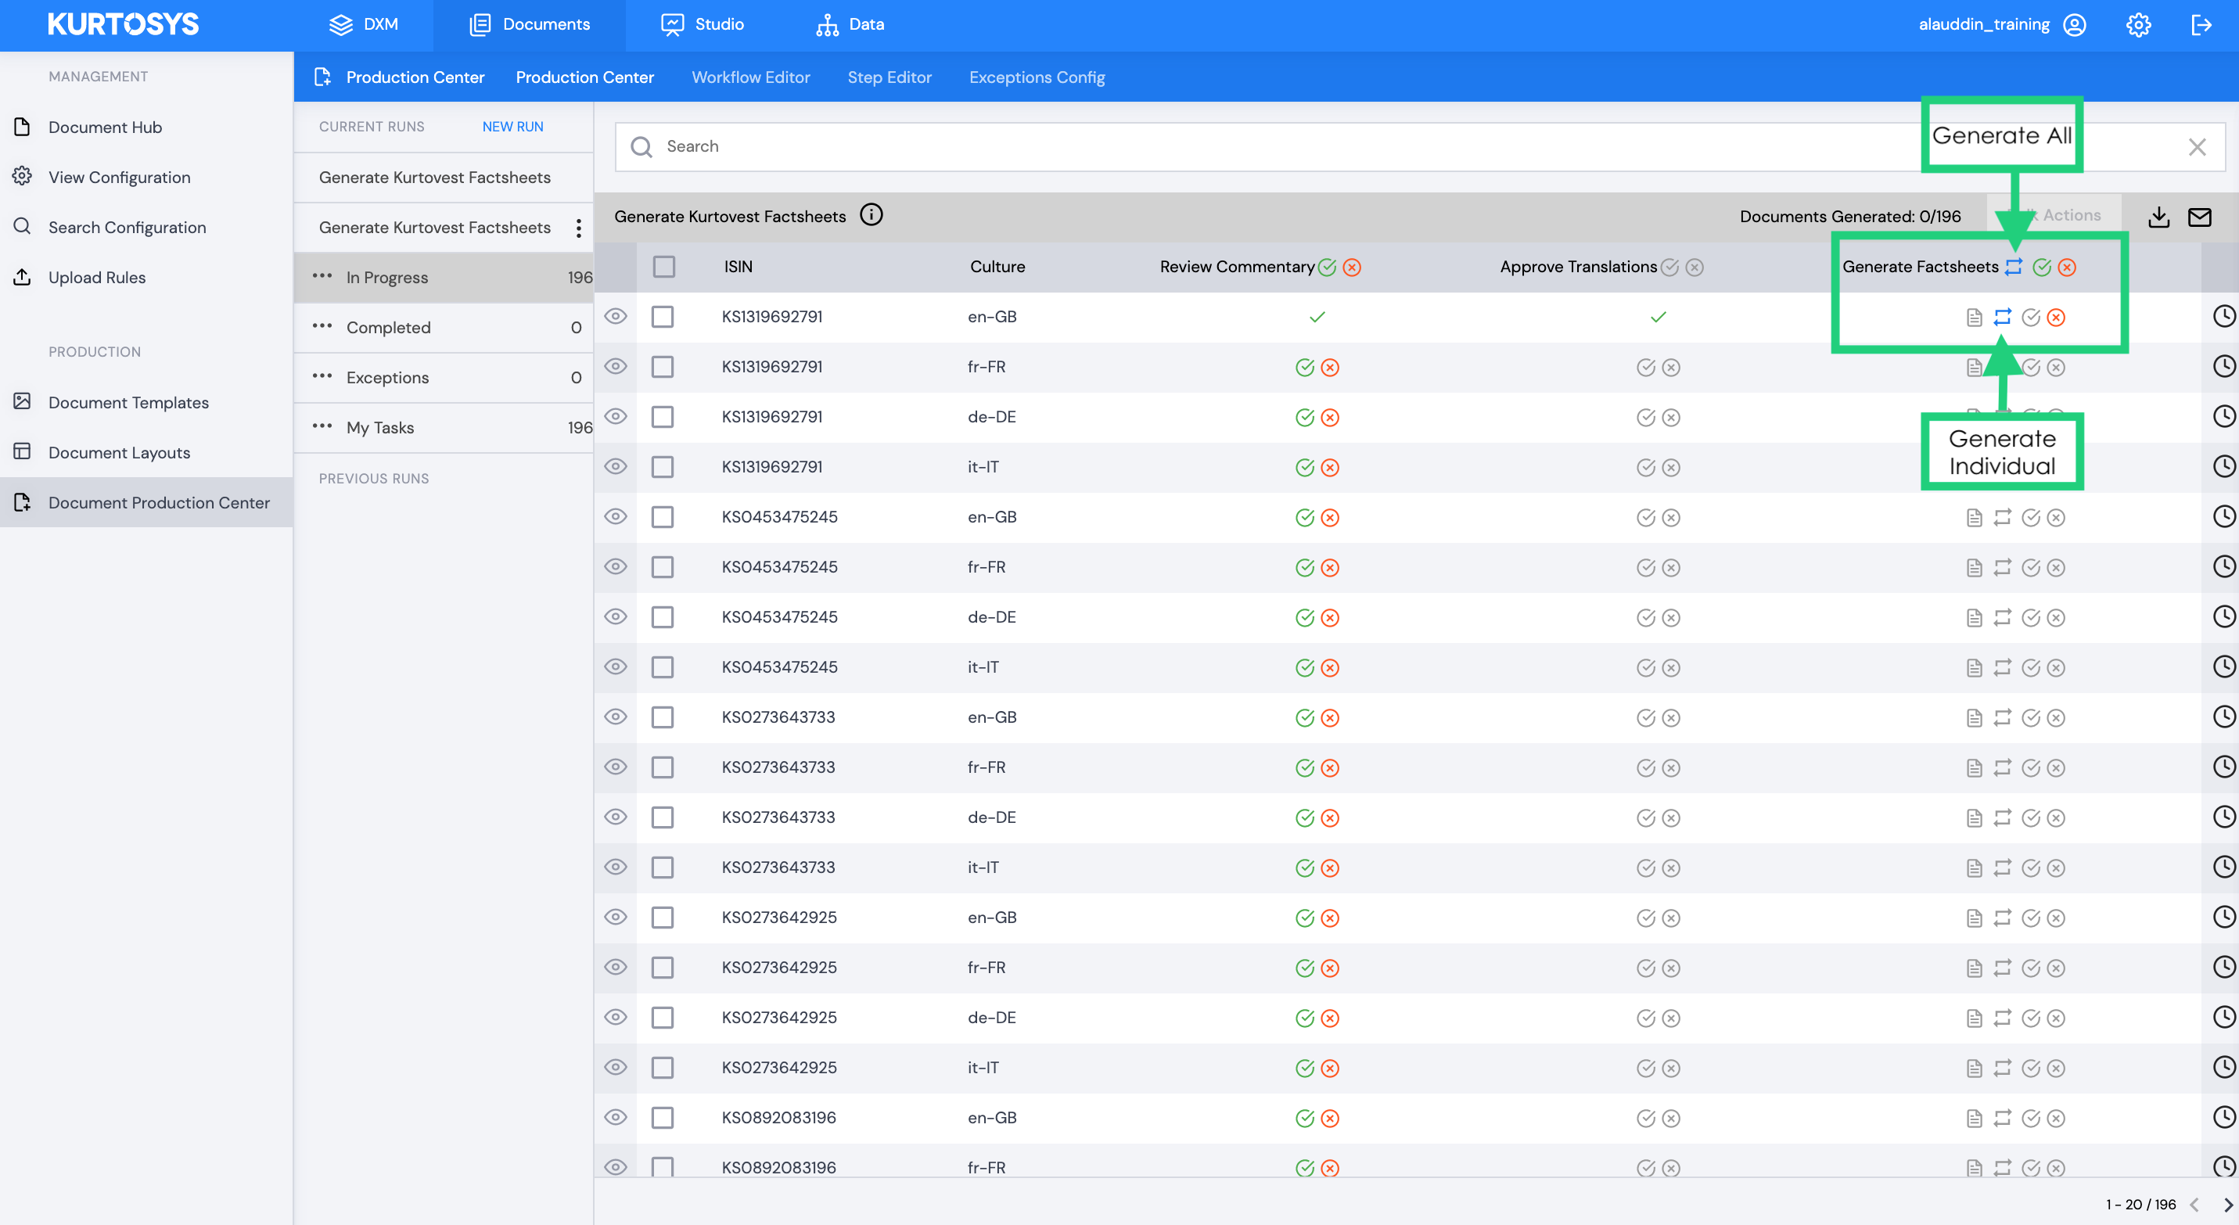Expand the Exceptions options dots
Image resolution: width=2239 pixels, height=1225 pixels.
322,376
